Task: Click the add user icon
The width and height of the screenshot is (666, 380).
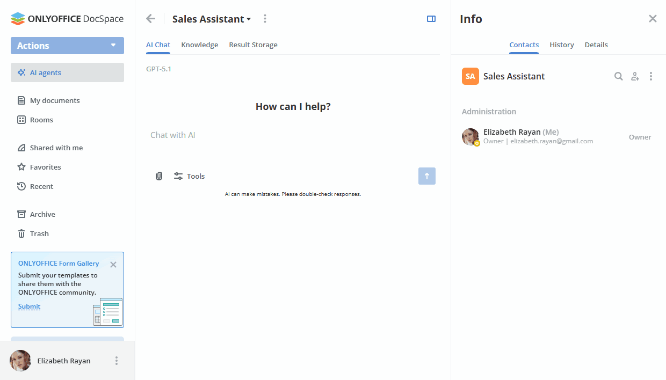Action: coord(635,76)
